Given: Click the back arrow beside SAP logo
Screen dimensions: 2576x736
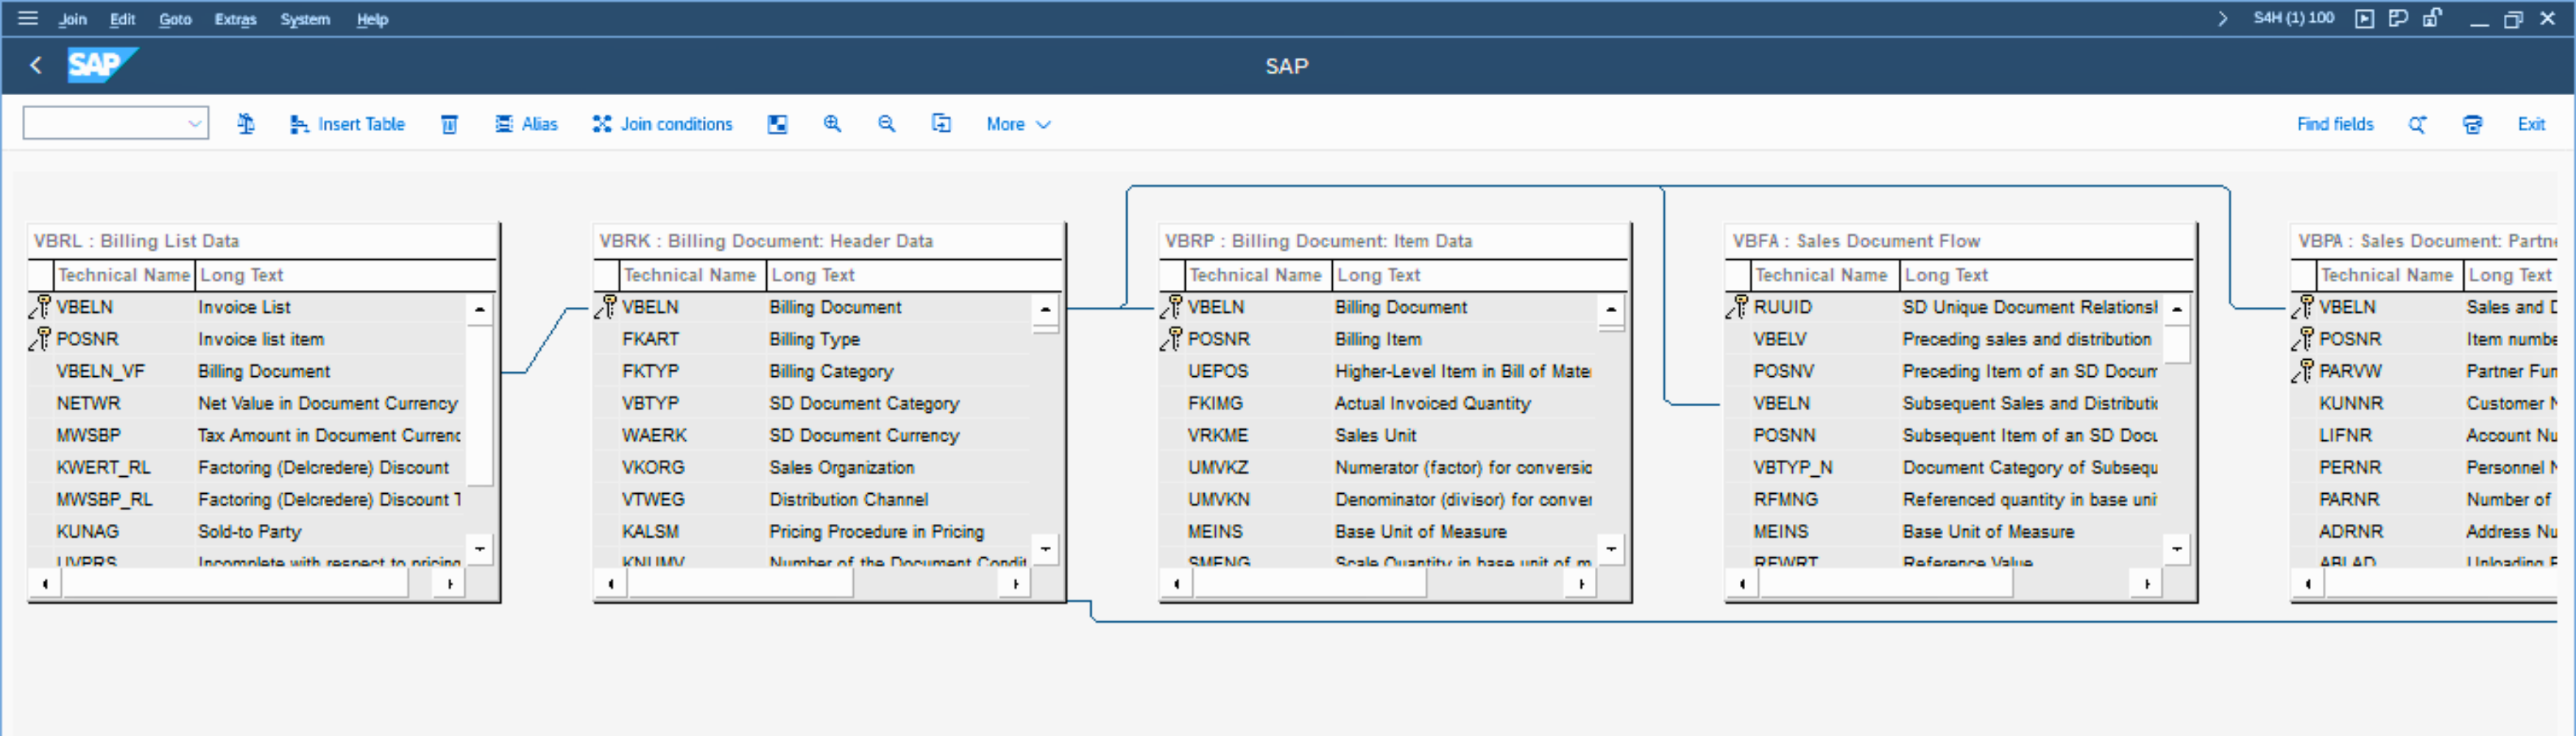Looking at the screenshot, I should [x=36, y=66].
